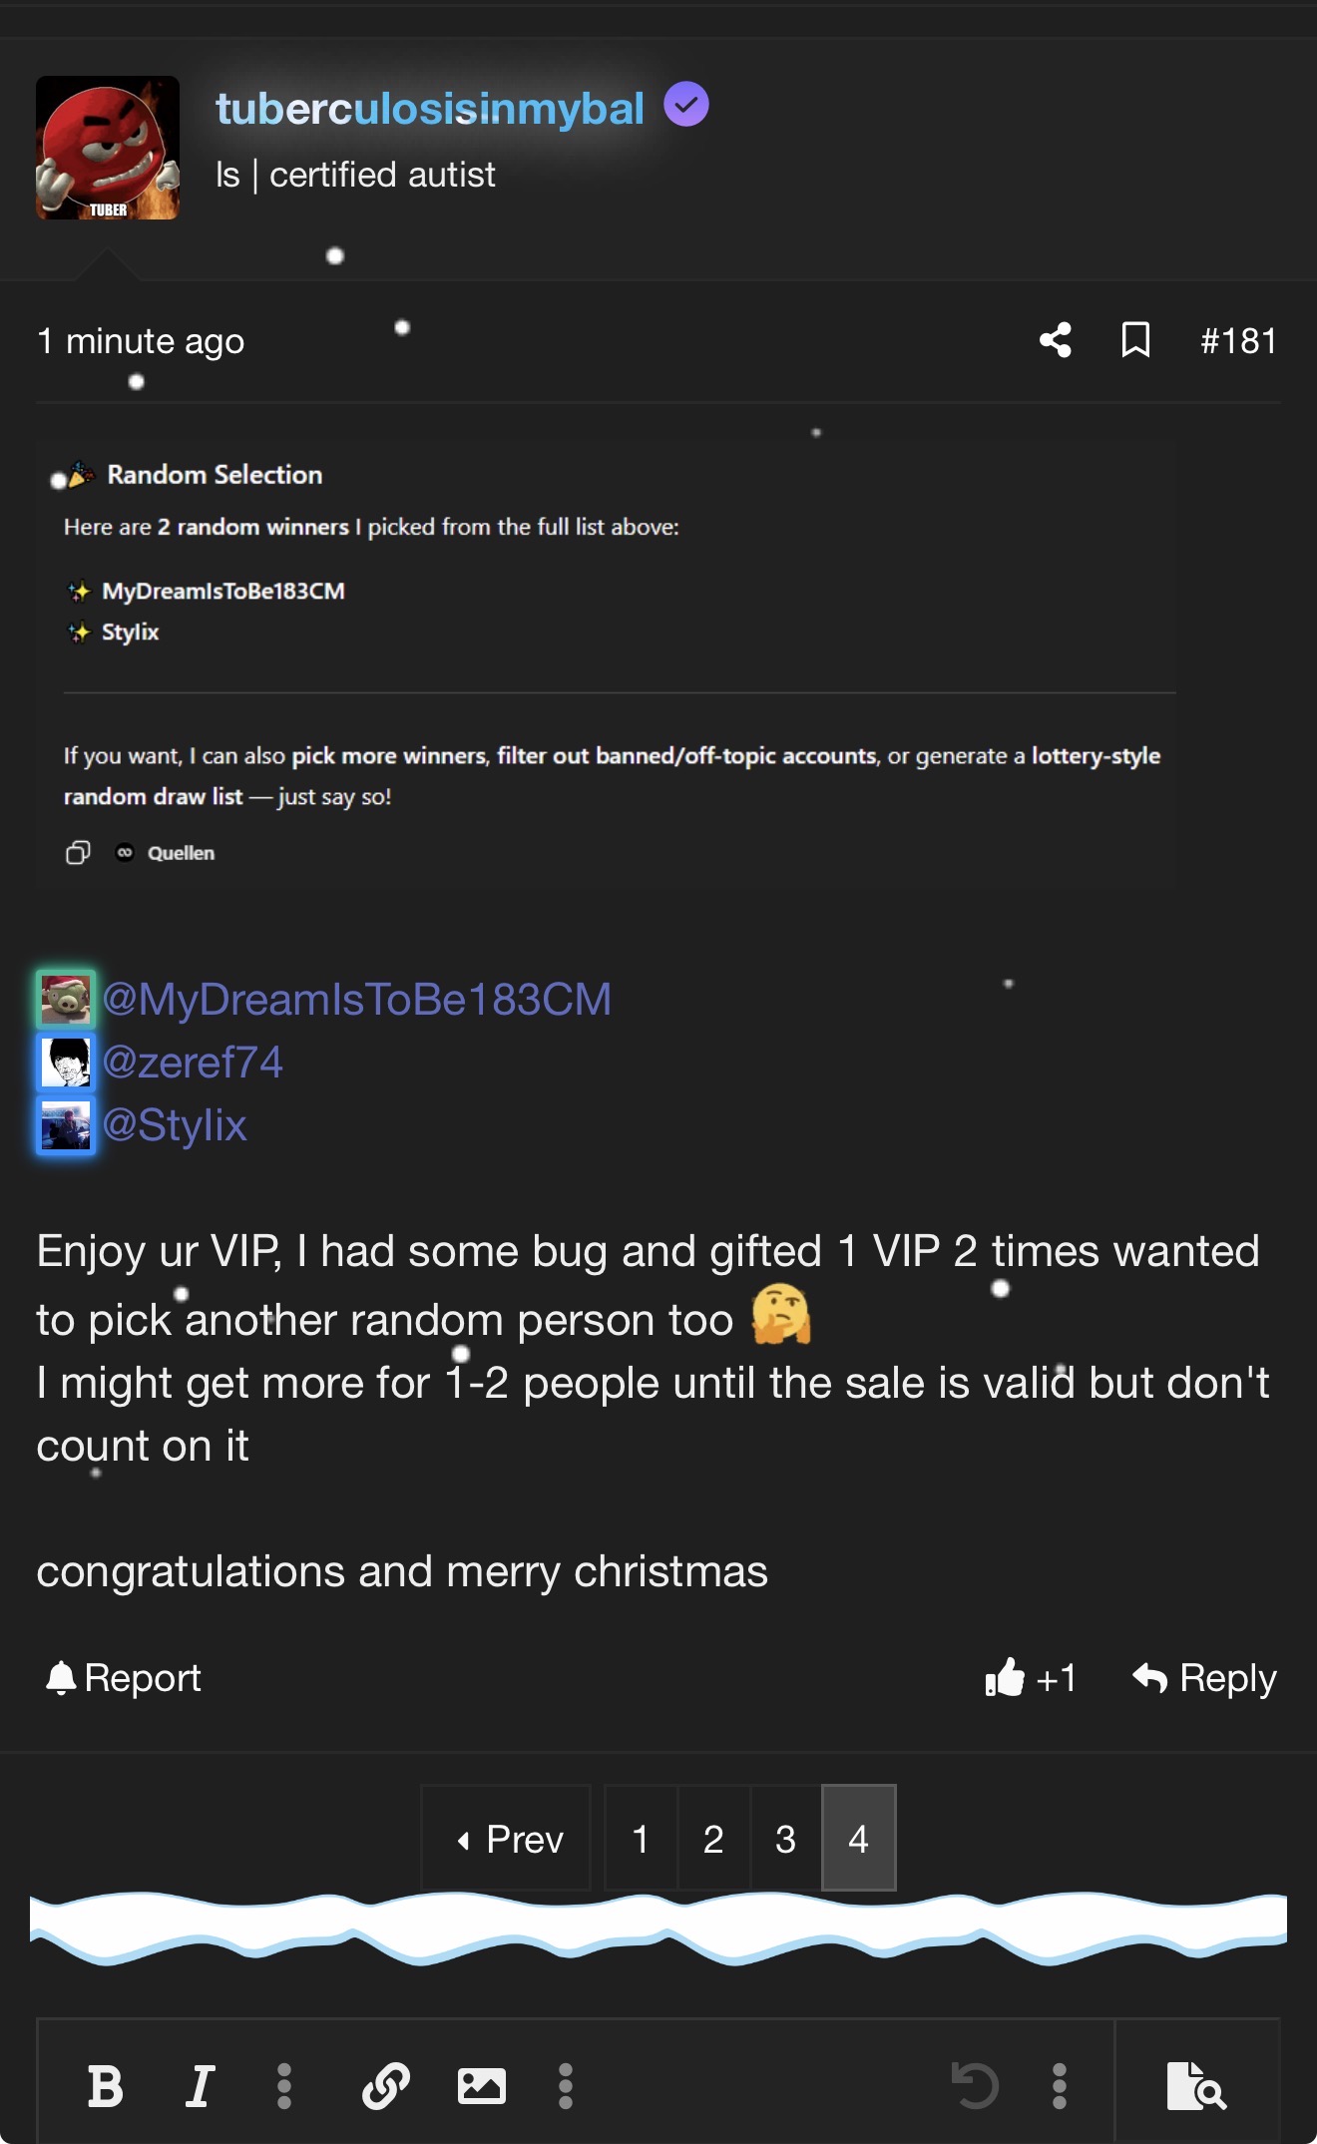Toggle bold formatting in editor
The width and height of the screenshot is (1317, 2144).
click(x=105, y=2086)
